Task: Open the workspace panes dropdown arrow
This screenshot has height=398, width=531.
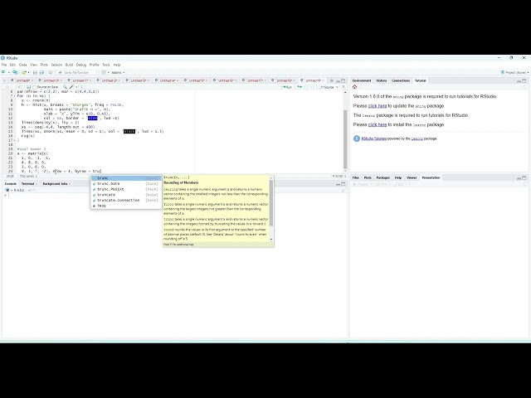Action: (x=108, y=72)
